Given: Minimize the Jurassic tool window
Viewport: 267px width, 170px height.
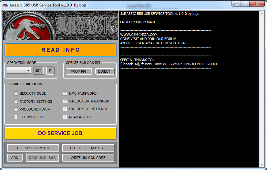Looking at the screenshot, I should pyautogui.click(x=236, y=4).
